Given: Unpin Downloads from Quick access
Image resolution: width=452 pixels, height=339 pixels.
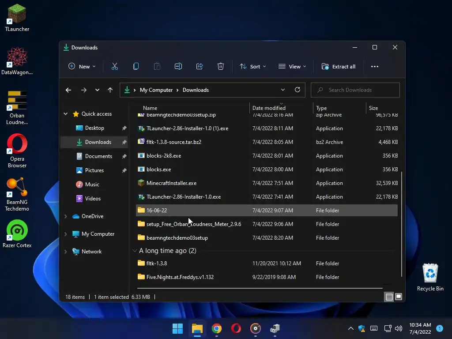Looking at the screenshot, I should pos(124,142).
